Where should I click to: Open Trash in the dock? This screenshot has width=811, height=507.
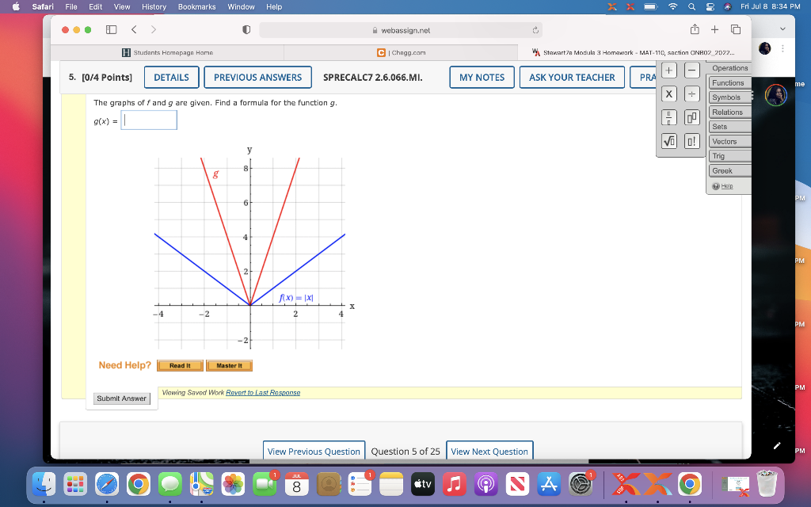767,484
